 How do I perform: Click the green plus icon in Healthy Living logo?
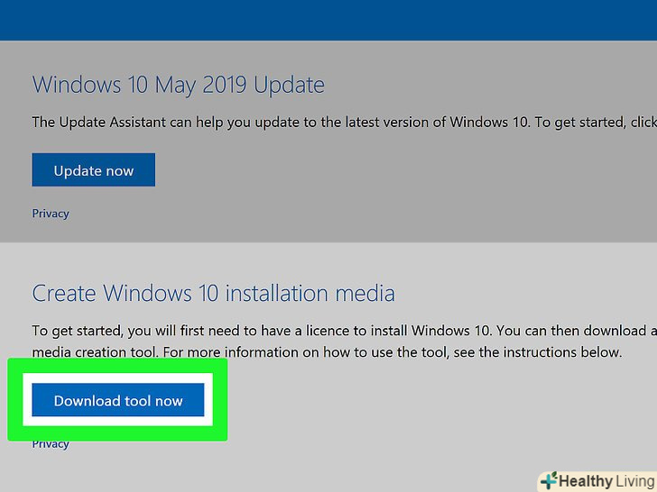coord(547,481)
